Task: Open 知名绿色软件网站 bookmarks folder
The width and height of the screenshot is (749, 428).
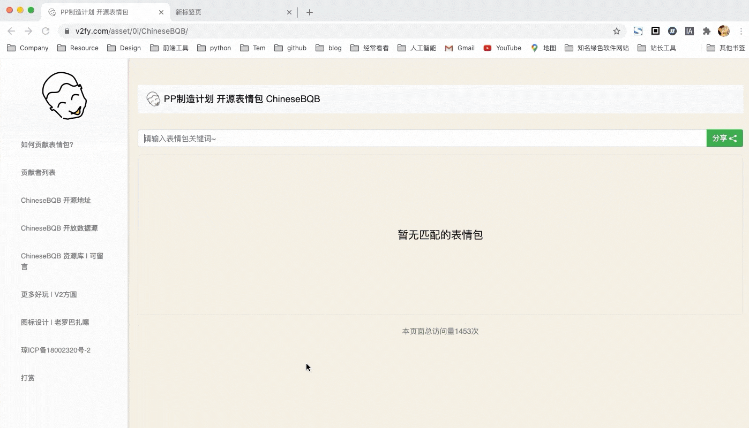Action: point(597,48)
